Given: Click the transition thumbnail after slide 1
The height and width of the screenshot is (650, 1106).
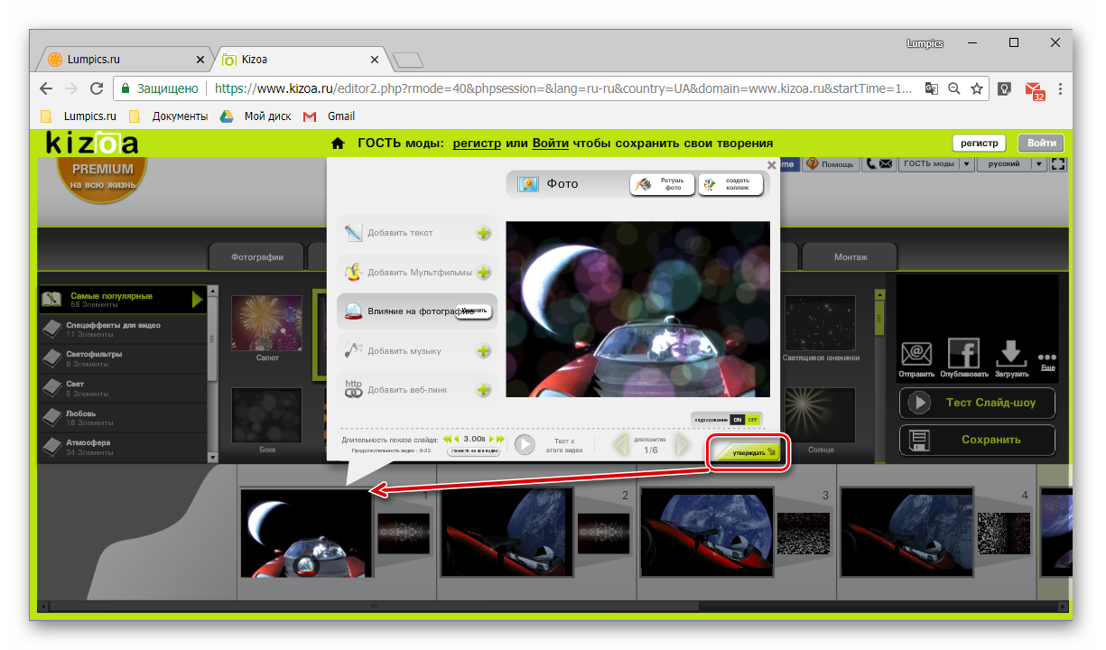Looking at the screenshot, I should [403, 534].
